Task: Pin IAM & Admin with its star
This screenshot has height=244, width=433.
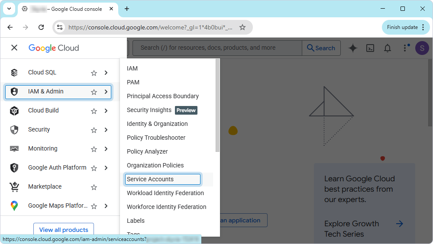Action: [94, 92]
